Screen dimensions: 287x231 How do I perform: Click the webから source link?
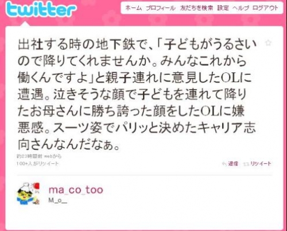coord(53,156)
